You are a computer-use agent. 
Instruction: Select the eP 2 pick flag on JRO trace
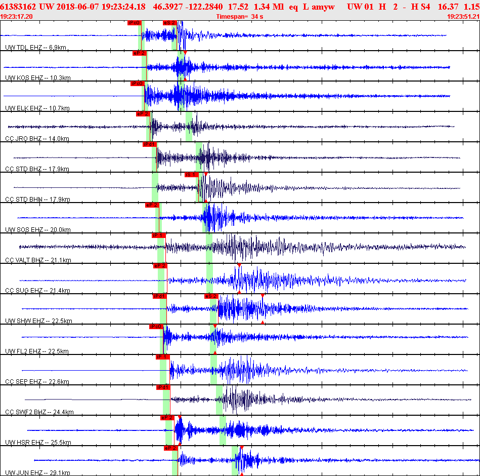pyautogui.click(x=143, y=114)
